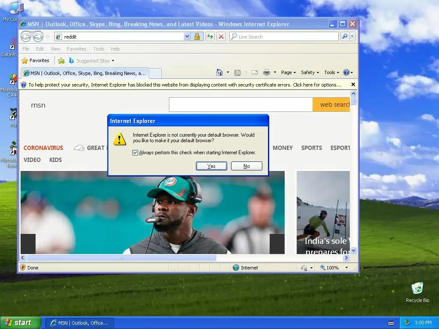Click the RSS feeds icon
This screenshot has height=329, width=439.
click(x=238, y=73)
